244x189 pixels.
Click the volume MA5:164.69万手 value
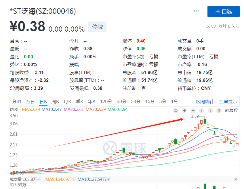point(60,179)
